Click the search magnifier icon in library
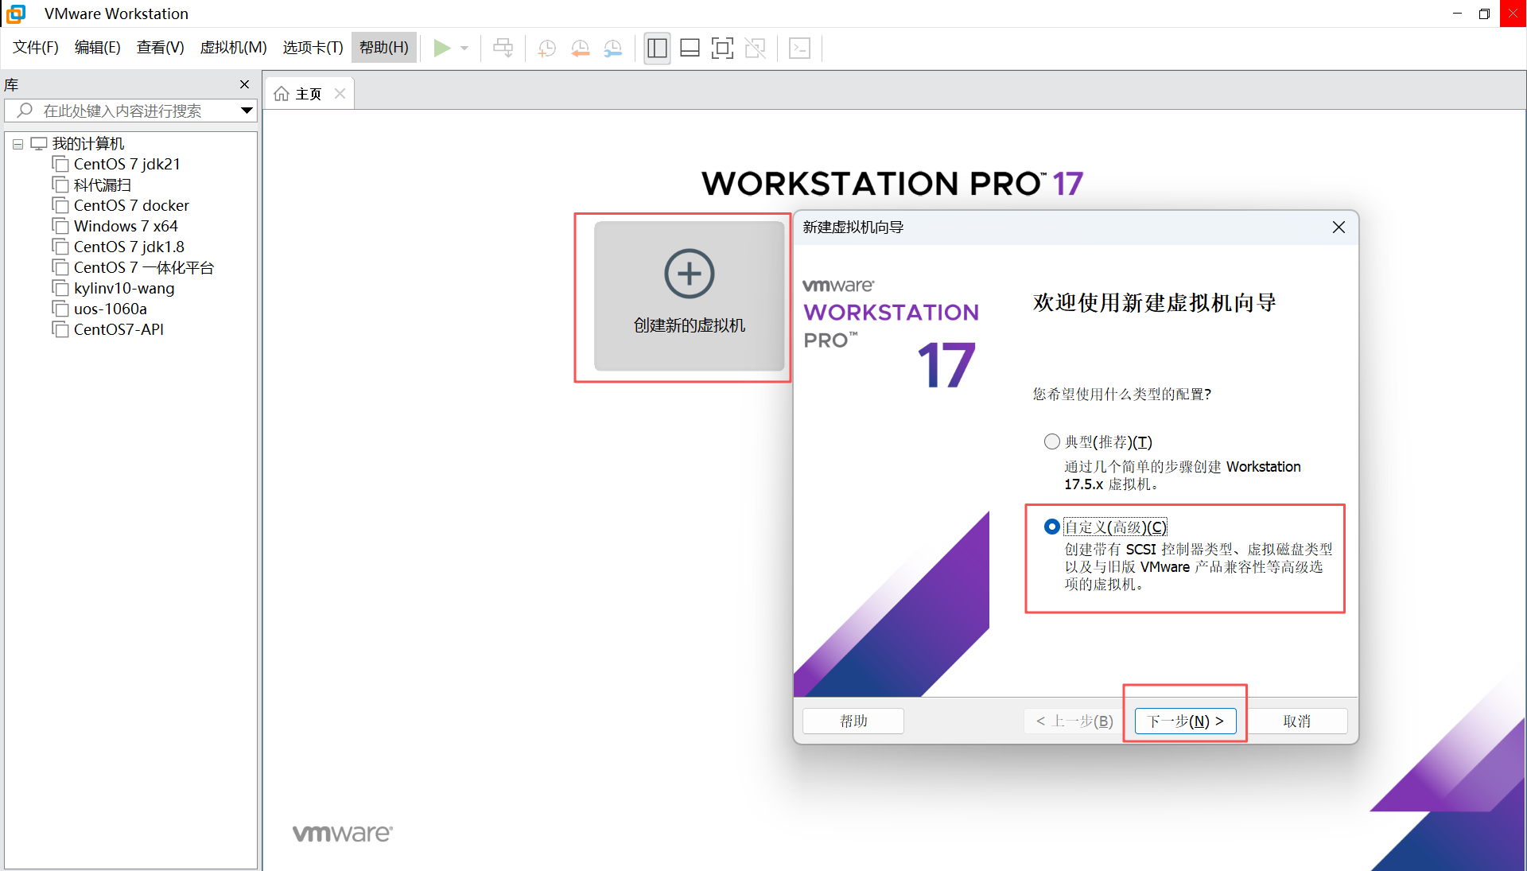This screenshot has width=1527, height=871. point(25,111)
